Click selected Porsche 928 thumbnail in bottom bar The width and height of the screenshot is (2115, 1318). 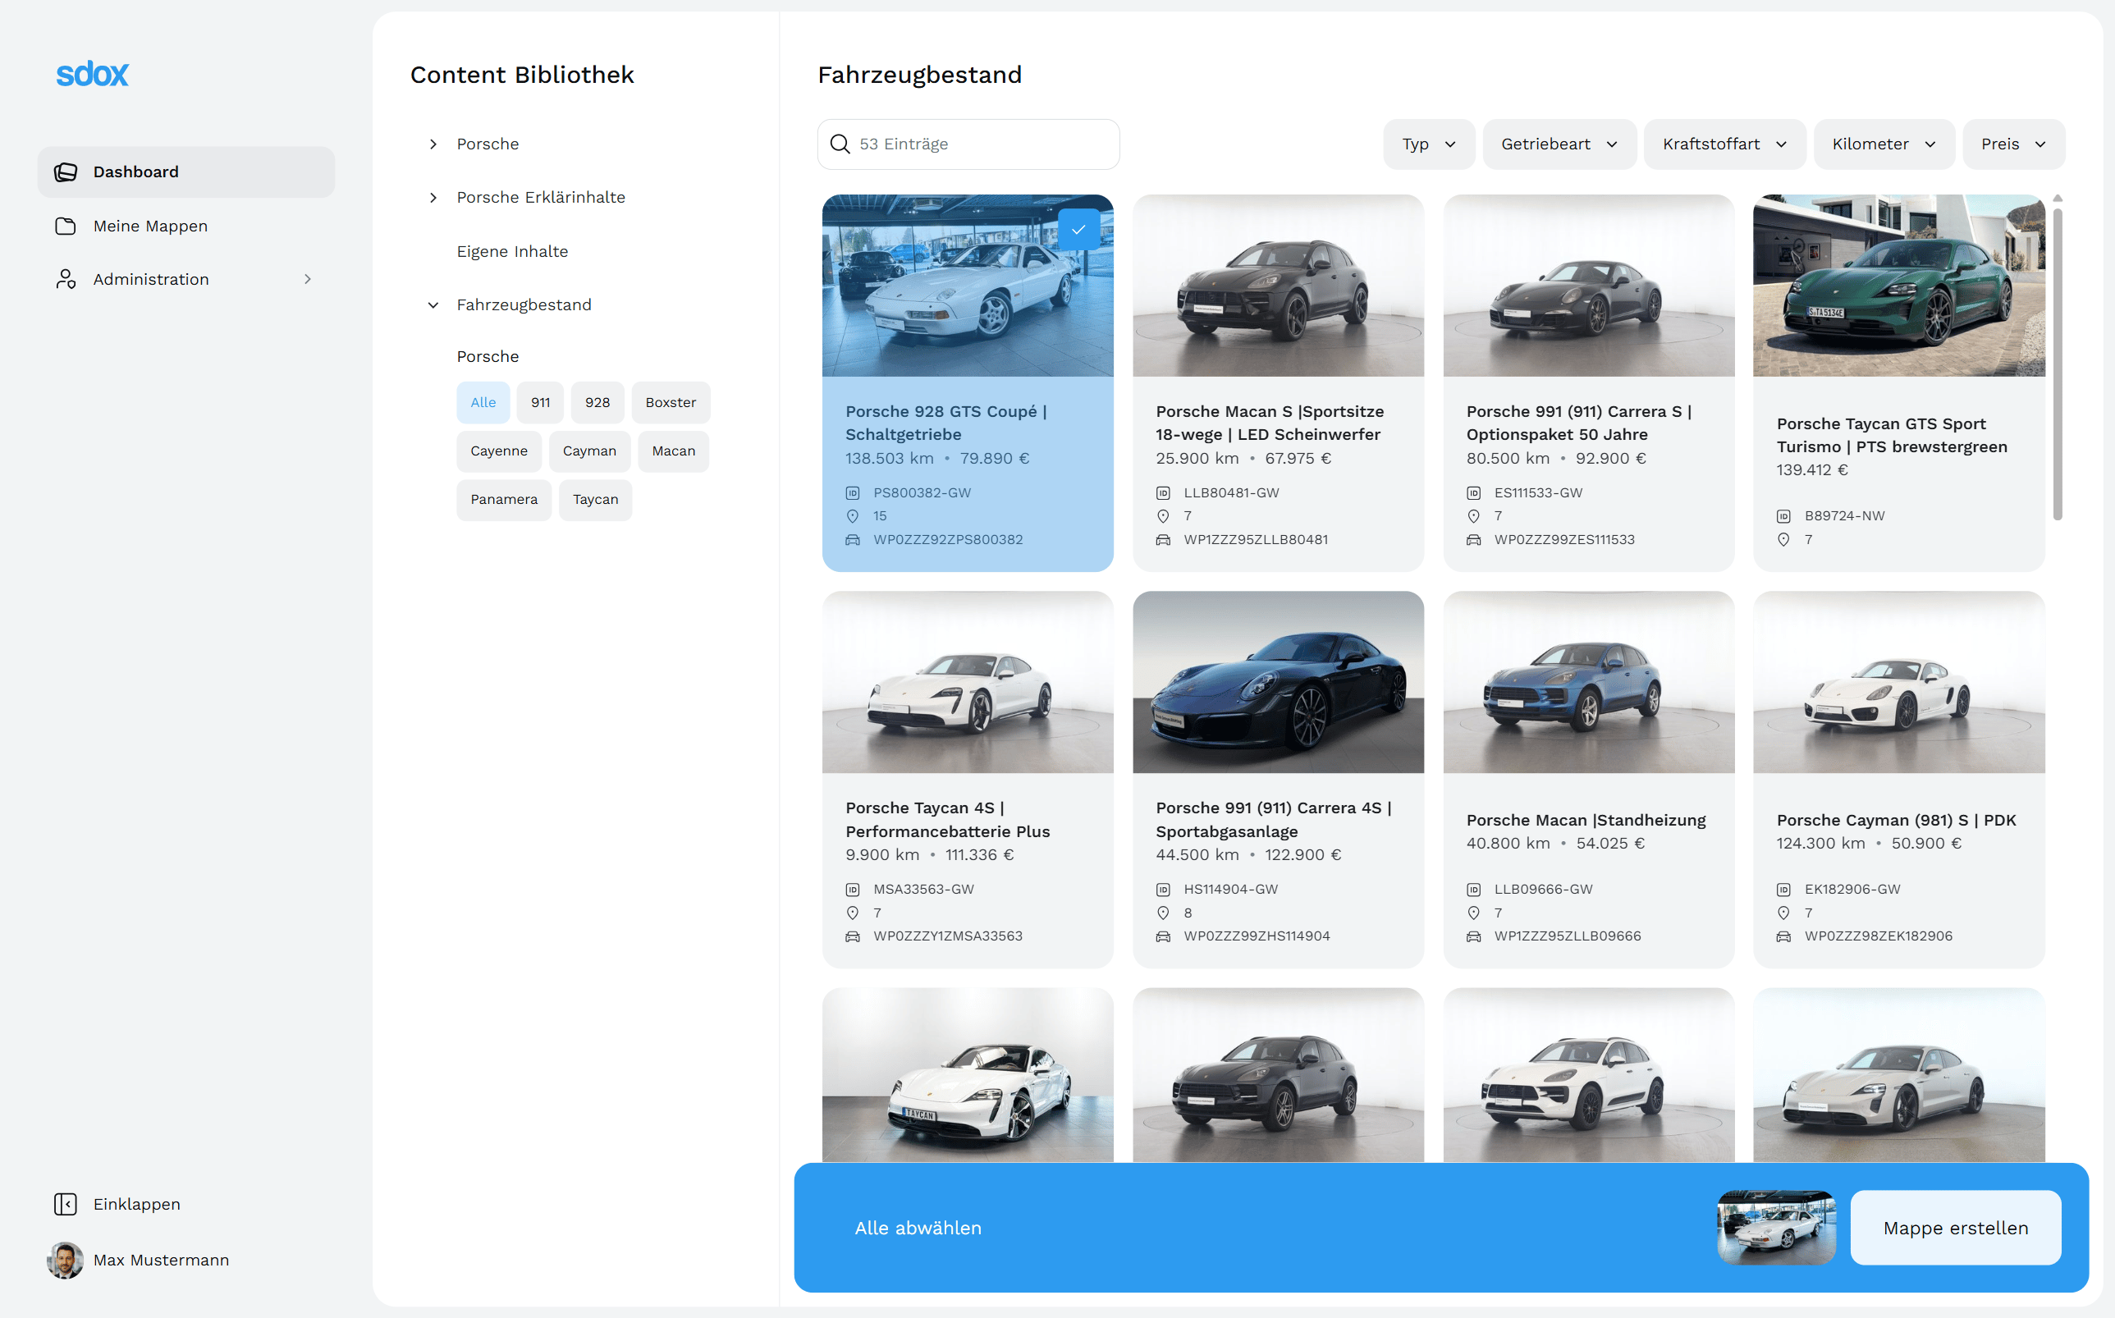coord(1776,1229)
